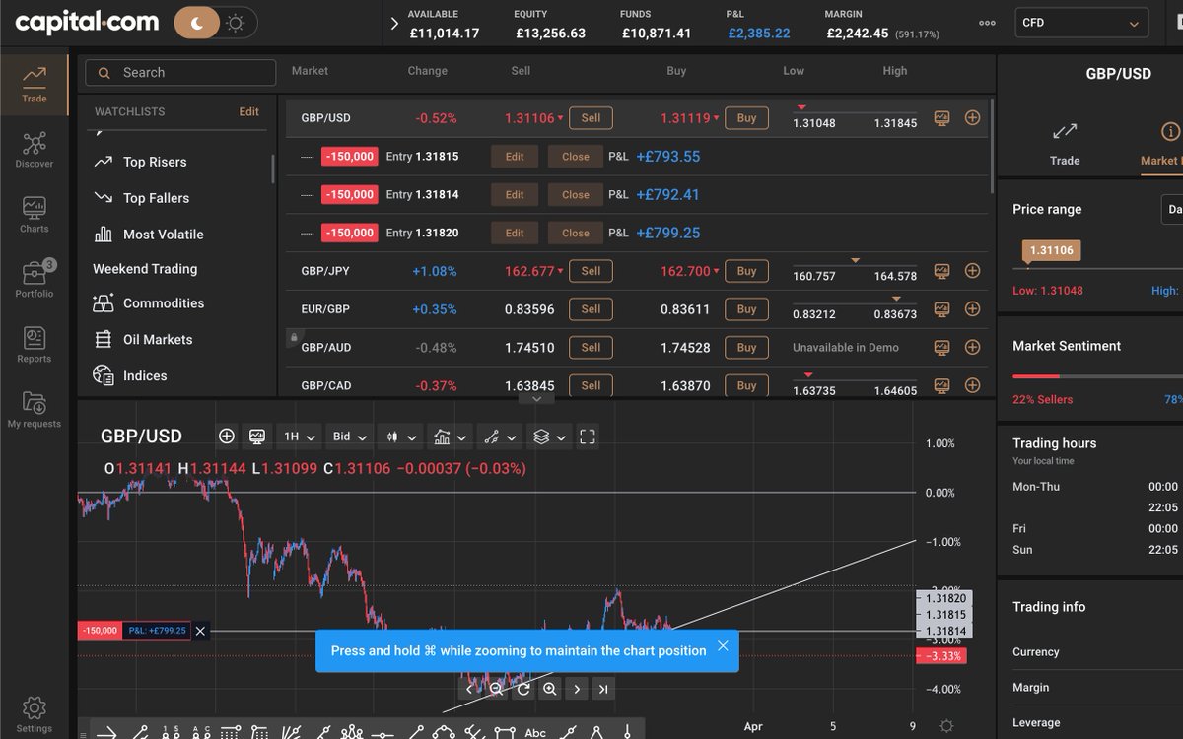Click the Search input field
1183x739 pixels.
pos(179,72)
